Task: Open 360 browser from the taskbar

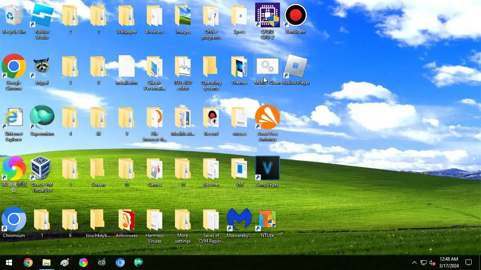Action: (83, 262)
